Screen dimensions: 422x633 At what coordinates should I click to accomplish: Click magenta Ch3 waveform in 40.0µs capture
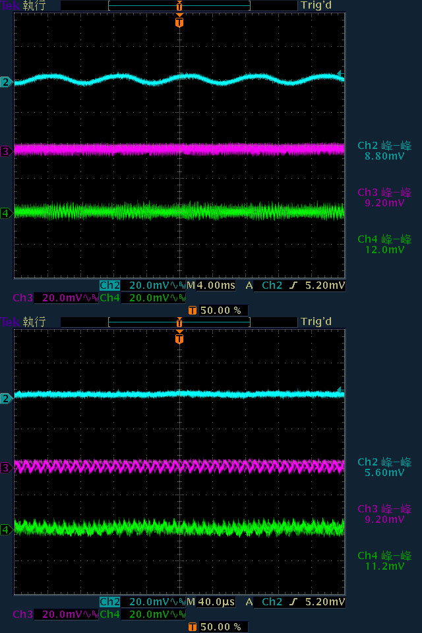pyautogui.click(x=179, y=466)
